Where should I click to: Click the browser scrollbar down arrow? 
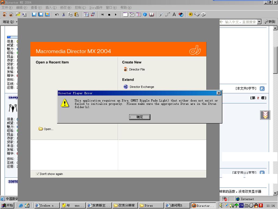point(275,193)
